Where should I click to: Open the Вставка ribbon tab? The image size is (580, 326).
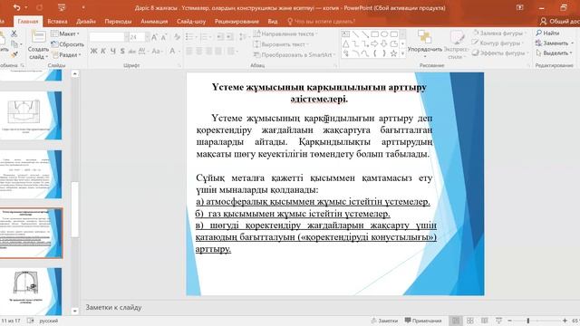57,22
